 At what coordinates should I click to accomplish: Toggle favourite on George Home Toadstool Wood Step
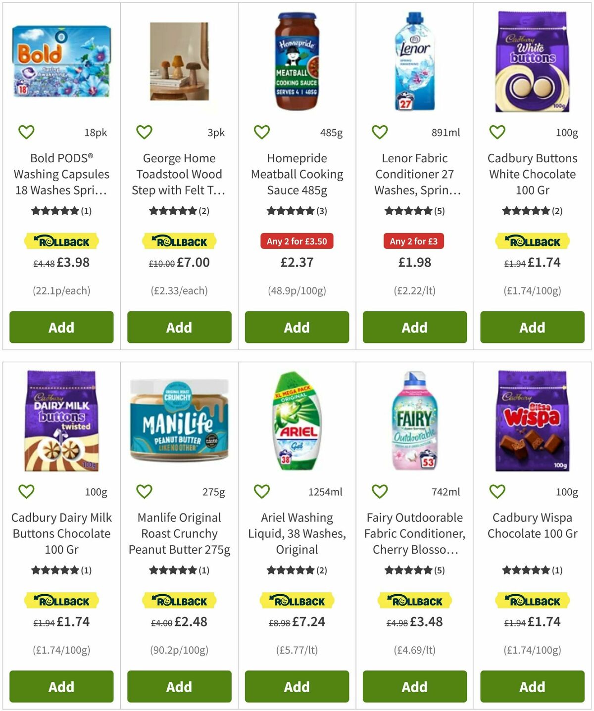[144, 132]
